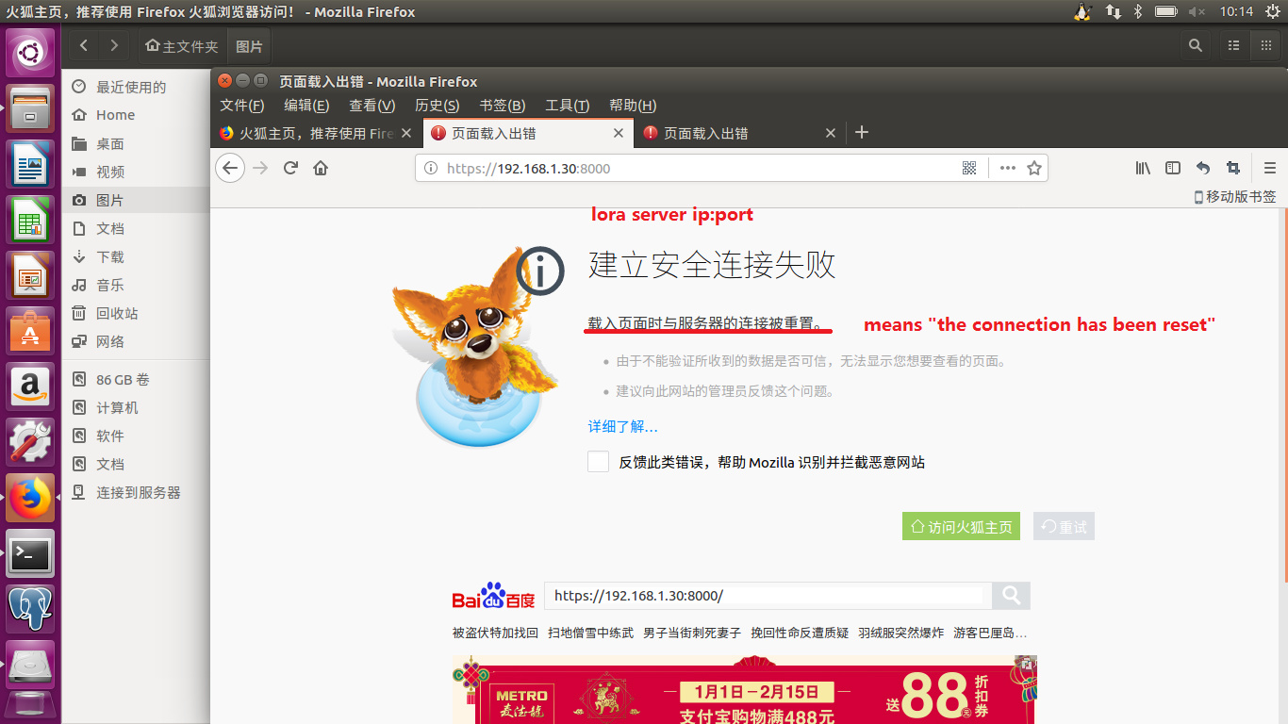Open a new Firefox tab
Image resolution: width=1288 pixels, height=724 pixels.
861,133
